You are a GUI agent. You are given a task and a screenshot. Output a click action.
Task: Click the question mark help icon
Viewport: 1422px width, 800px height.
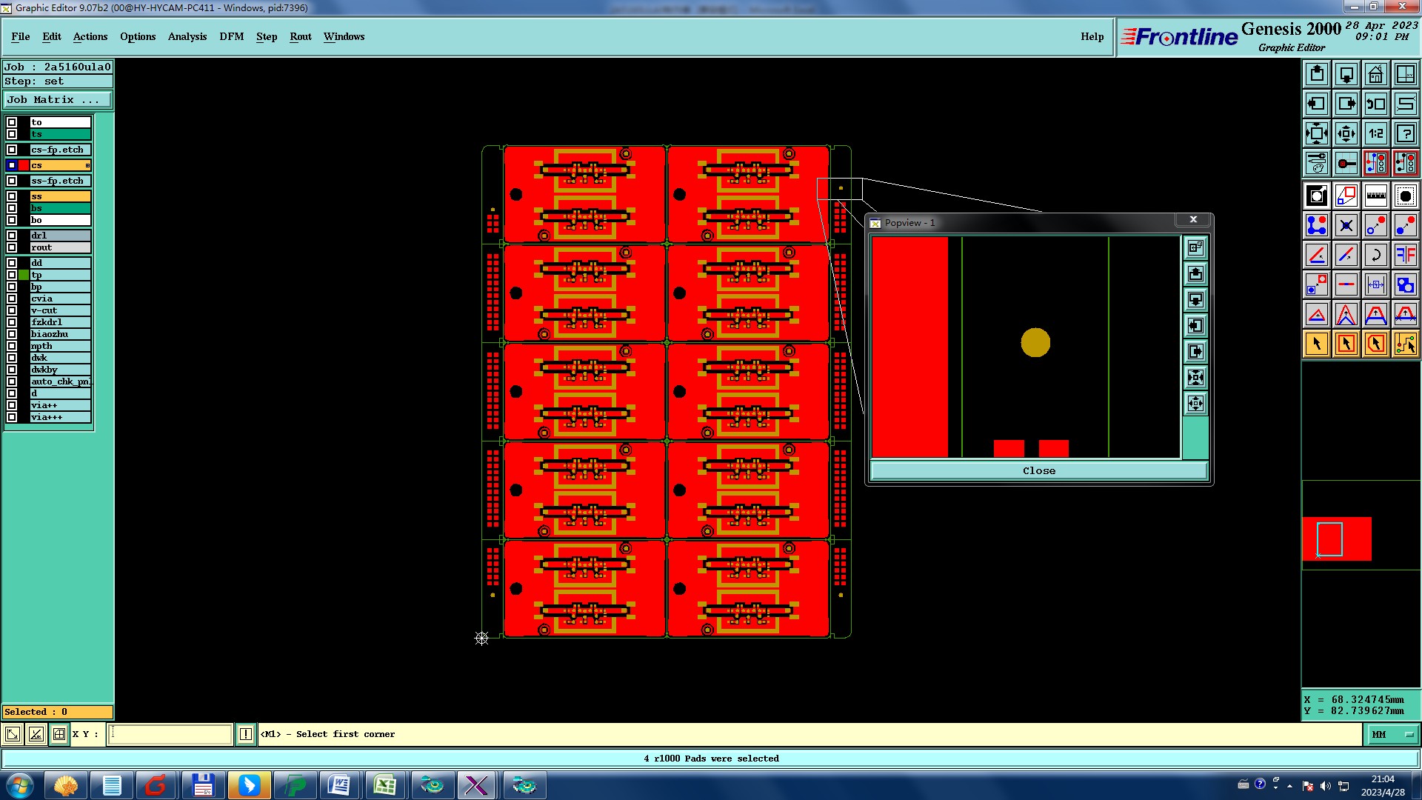pos(1406,133)
